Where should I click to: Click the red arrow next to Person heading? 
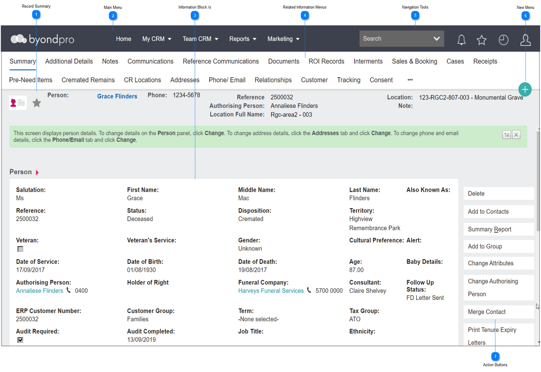[37, 172]
